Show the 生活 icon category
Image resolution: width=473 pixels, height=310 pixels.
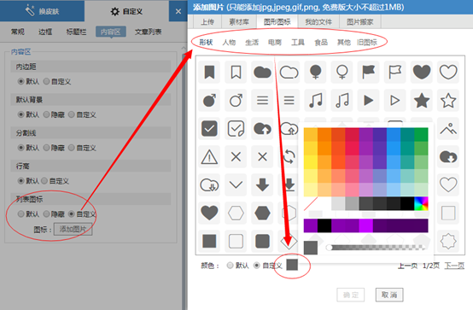pyautogui.click(x=252, y=42)
